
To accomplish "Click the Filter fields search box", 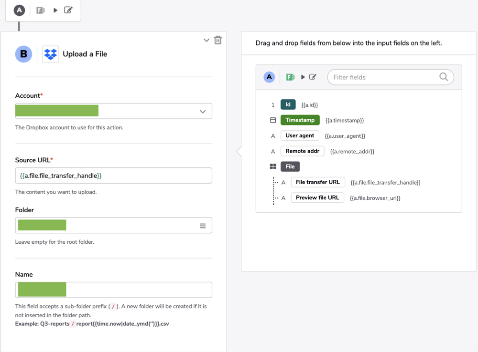I will point(391,77).
